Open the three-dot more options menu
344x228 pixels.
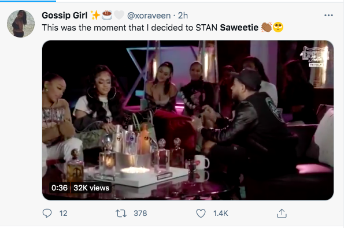[x=328, y=16]
